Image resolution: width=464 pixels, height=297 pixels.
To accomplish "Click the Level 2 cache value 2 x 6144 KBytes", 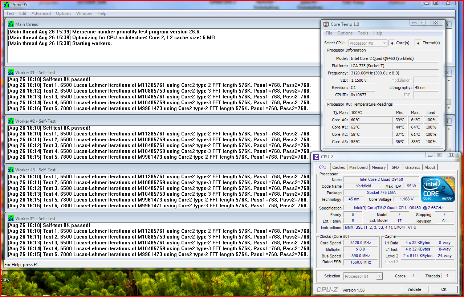I will tap(418, 256).
